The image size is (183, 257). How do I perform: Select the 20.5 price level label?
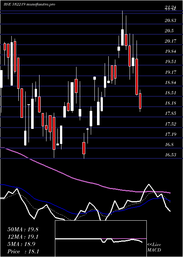[169, 31]
